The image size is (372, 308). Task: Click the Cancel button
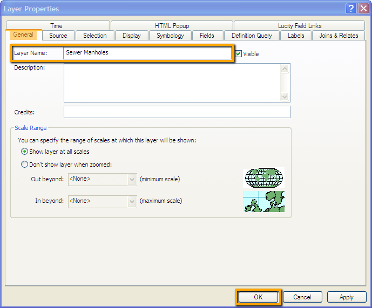click(x=302, y=297)
